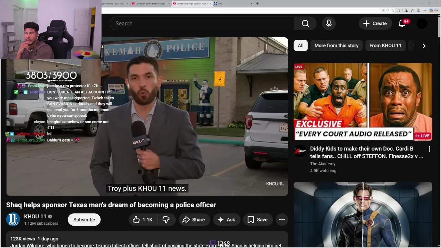Click the Create button
The image size is (441, 248).
tap(375, 23)
